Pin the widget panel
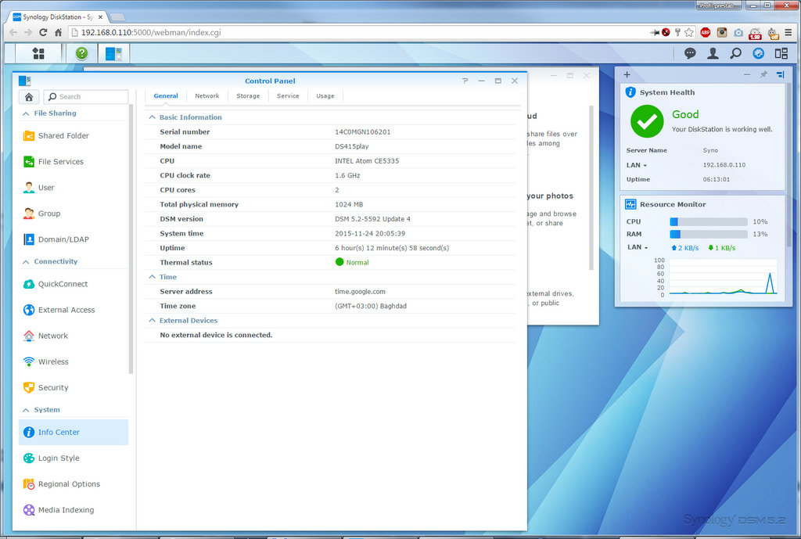This screenshot has height=539, width=801. click(763, 74)
